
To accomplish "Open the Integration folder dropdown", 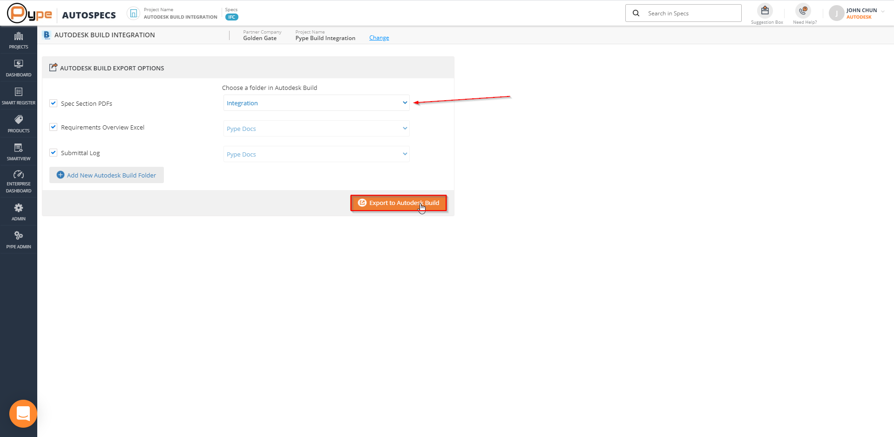I will [x=317, y=103].
